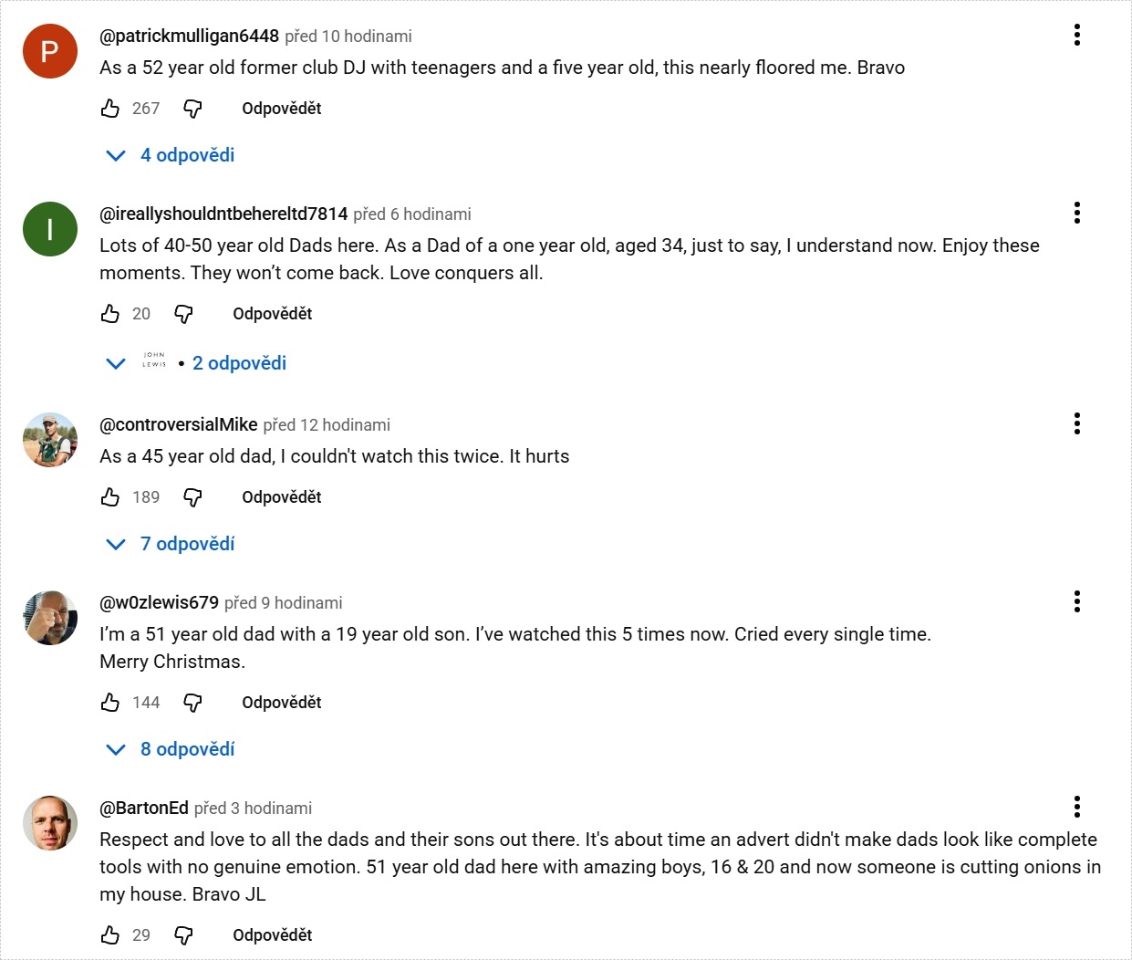
Task: Open options menu for @patrickmulligan6448 comment
Action: click(x=1077, y=36)
